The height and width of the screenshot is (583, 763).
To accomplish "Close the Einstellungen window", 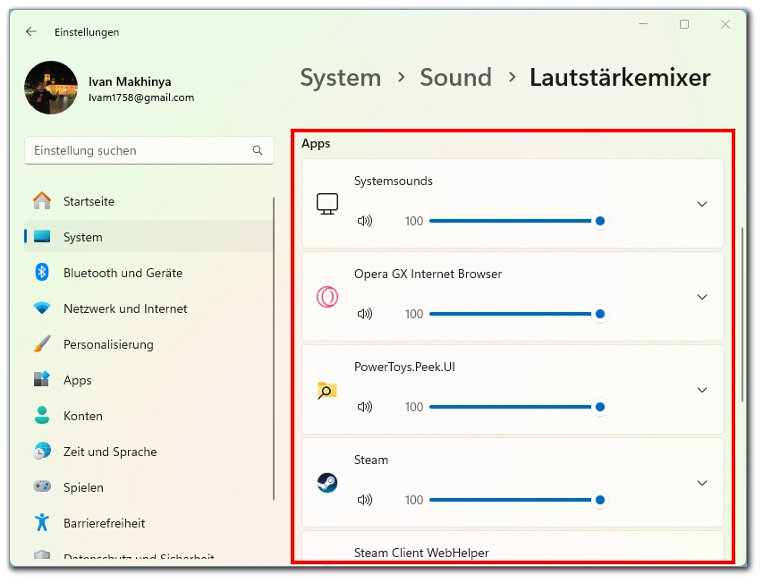I will click(x=725, y=24).
